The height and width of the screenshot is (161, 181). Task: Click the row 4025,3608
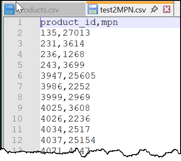tap(65, 108)
